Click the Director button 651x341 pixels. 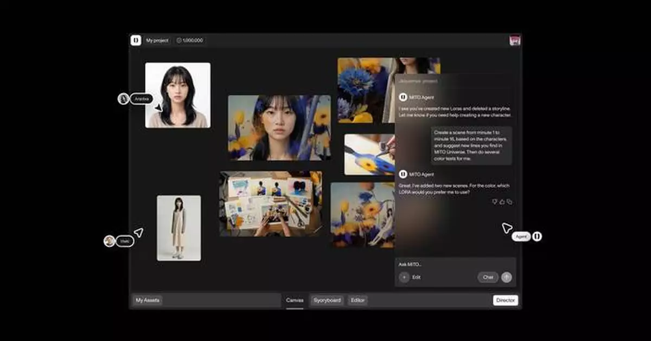505,300
